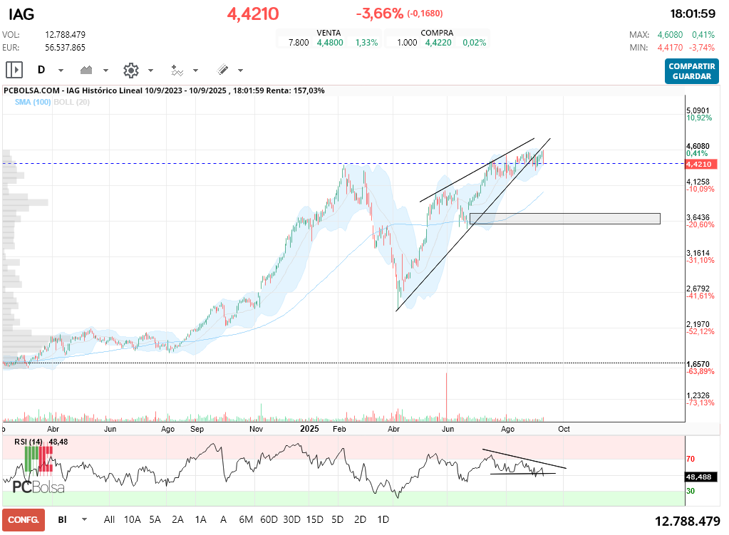
Task: Click the VENTA price 4,4800
Action: point(330,43)
